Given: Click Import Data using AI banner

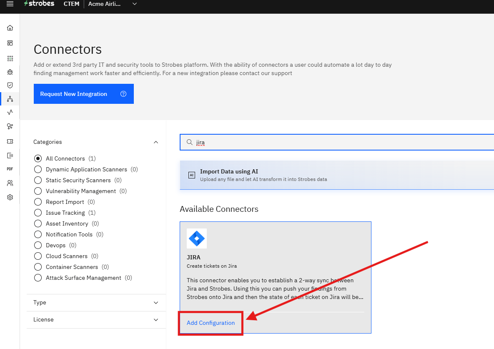Looking at the screenshot, I should tap(337, 175).
